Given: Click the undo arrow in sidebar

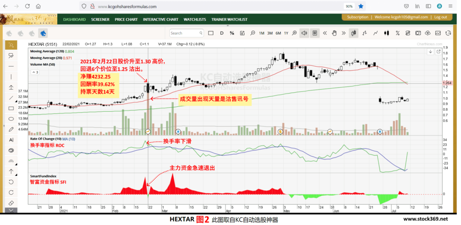Looking at the screenshot, I should point(11,182).
